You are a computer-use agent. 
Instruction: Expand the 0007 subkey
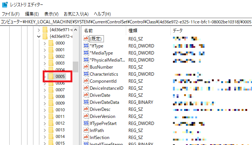[x=45, y=90]
